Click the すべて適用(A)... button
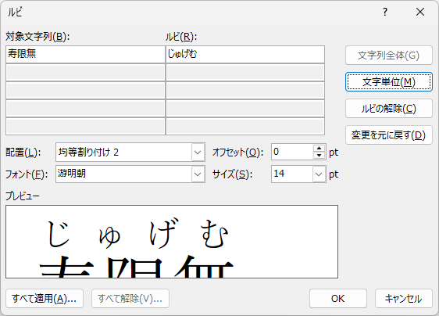 click(x=45, y=299)
